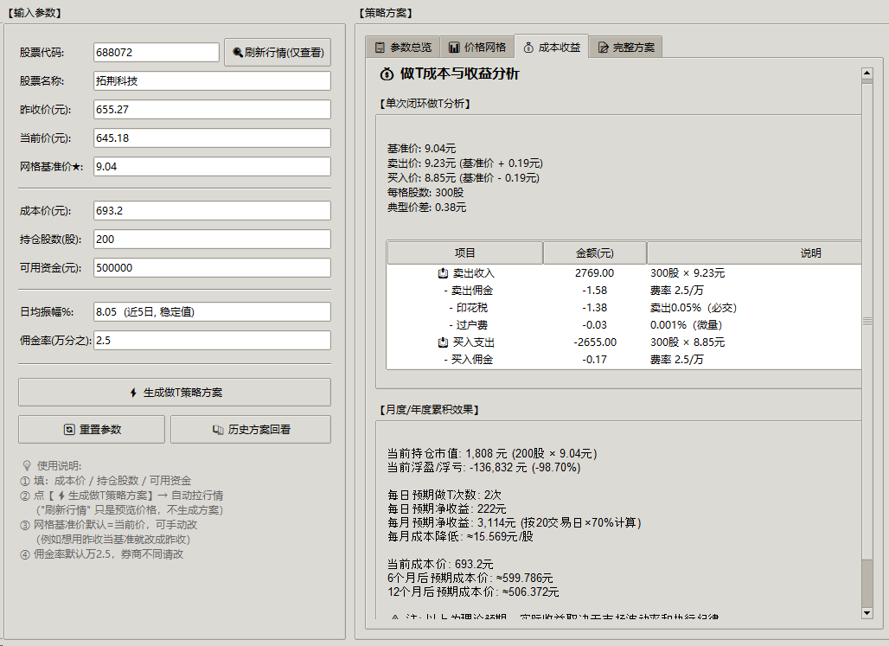Click the 12个月后预期成本价 line
Image resolution: width=889 pixels, height=646 pixels.
point(473,592)
